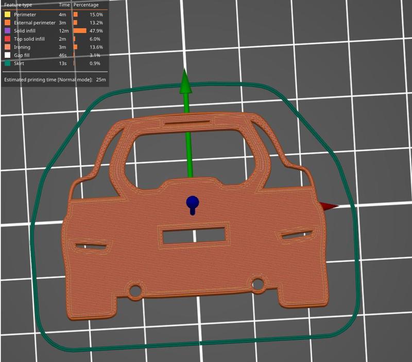412x362 pixels.
Task: Click the Feature type column header
Action: click(x=18, y=5)
